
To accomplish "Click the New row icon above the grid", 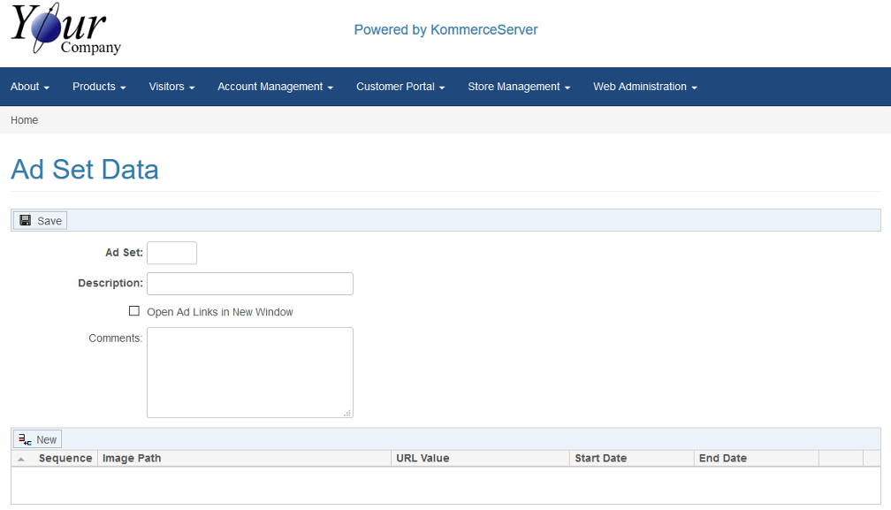I will pyautogui.click(x=25, y=439).
